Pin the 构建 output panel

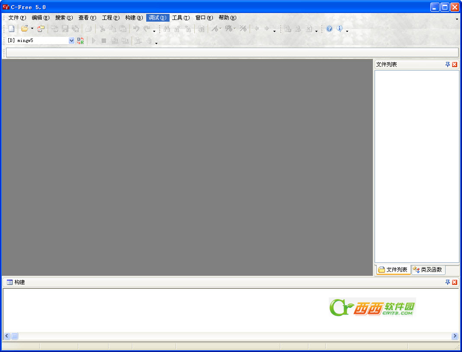pos(448,282)
